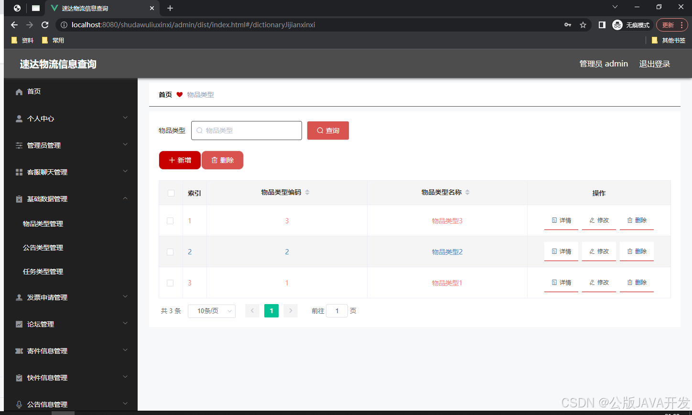Open 详情 for row 物品类型3
The height and width of the screenshot is (415, 692).
coord(561,220)
